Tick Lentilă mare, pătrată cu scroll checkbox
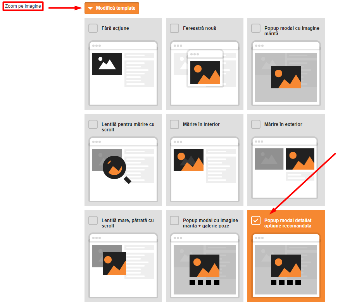345x303 pixels. [x=93, y=220]
